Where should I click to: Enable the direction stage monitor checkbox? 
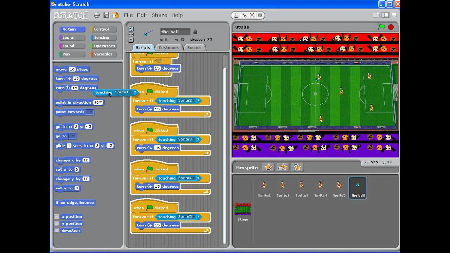point(56,231)
